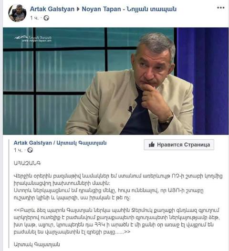Screen dimensions: 229x251
Task: Open Artak Galstyan / Արտակ Գալստյան page link
Action: coord(60,143)
